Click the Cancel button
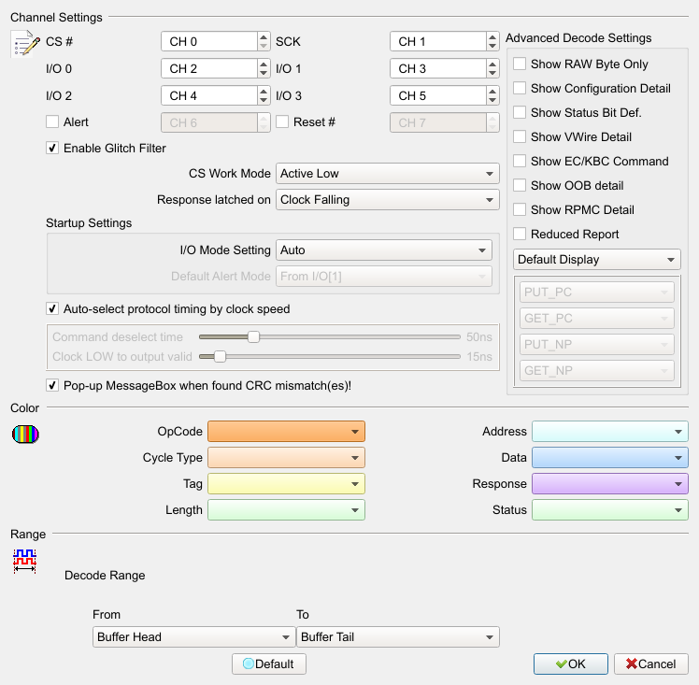699x685 pixels. tap(650, 664)
